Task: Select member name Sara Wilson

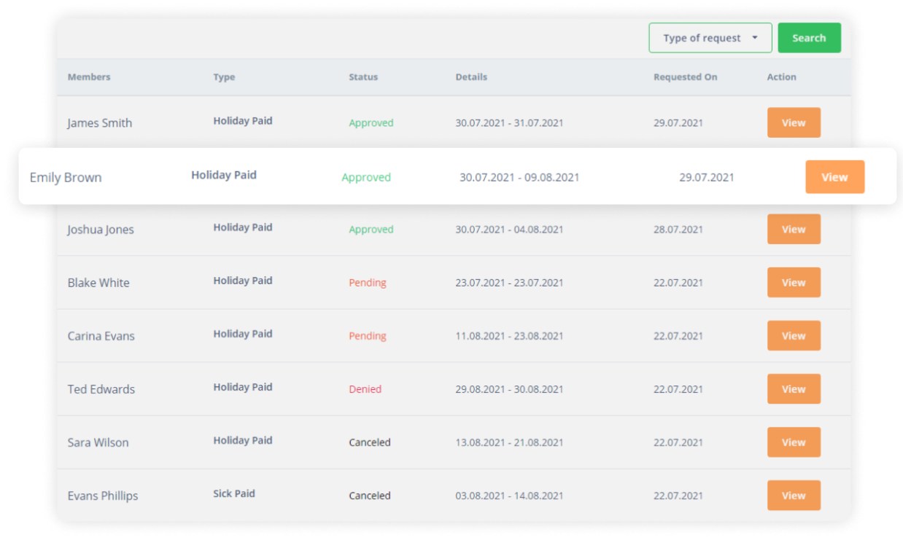Action: tap(98, 442)
